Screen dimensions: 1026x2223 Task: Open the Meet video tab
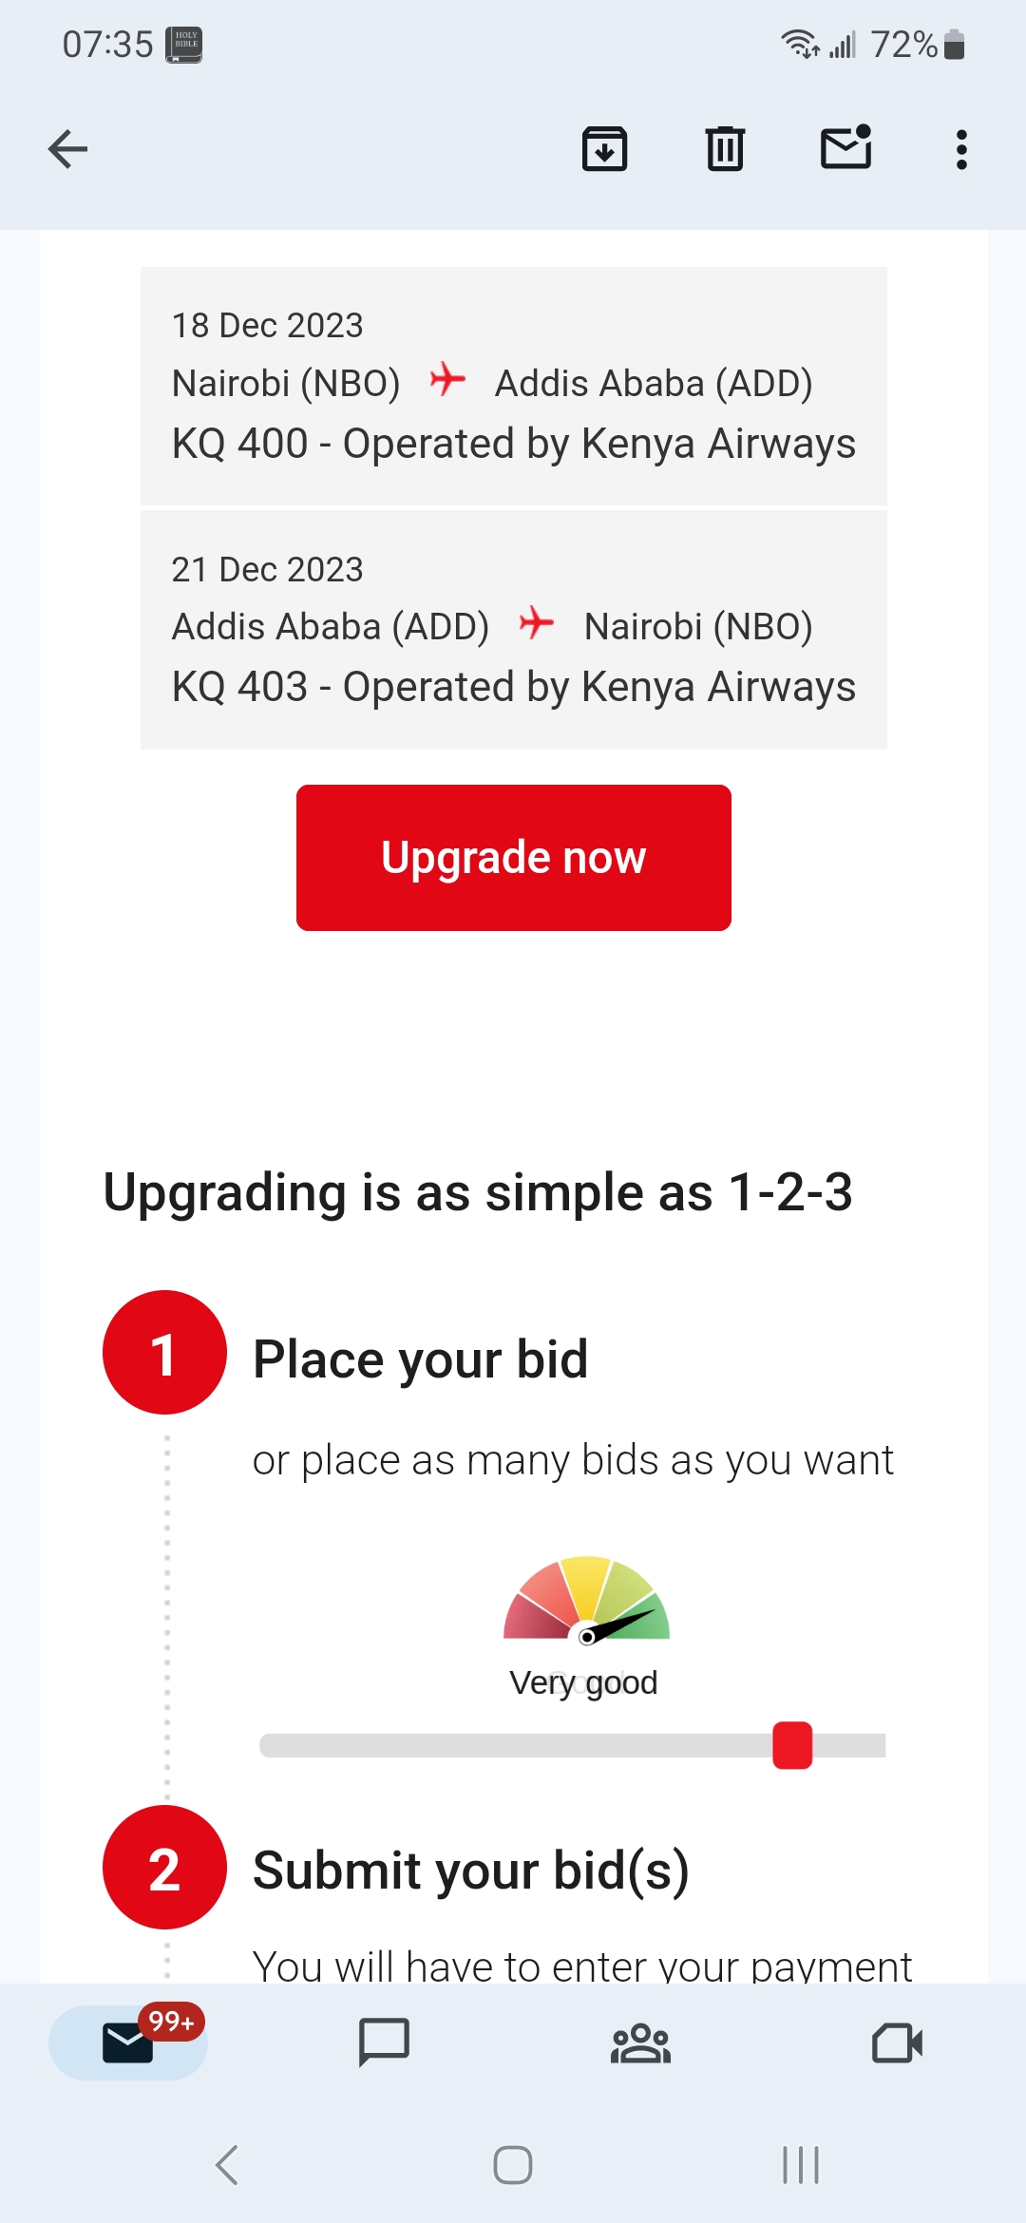click(x=897, y=2042)
